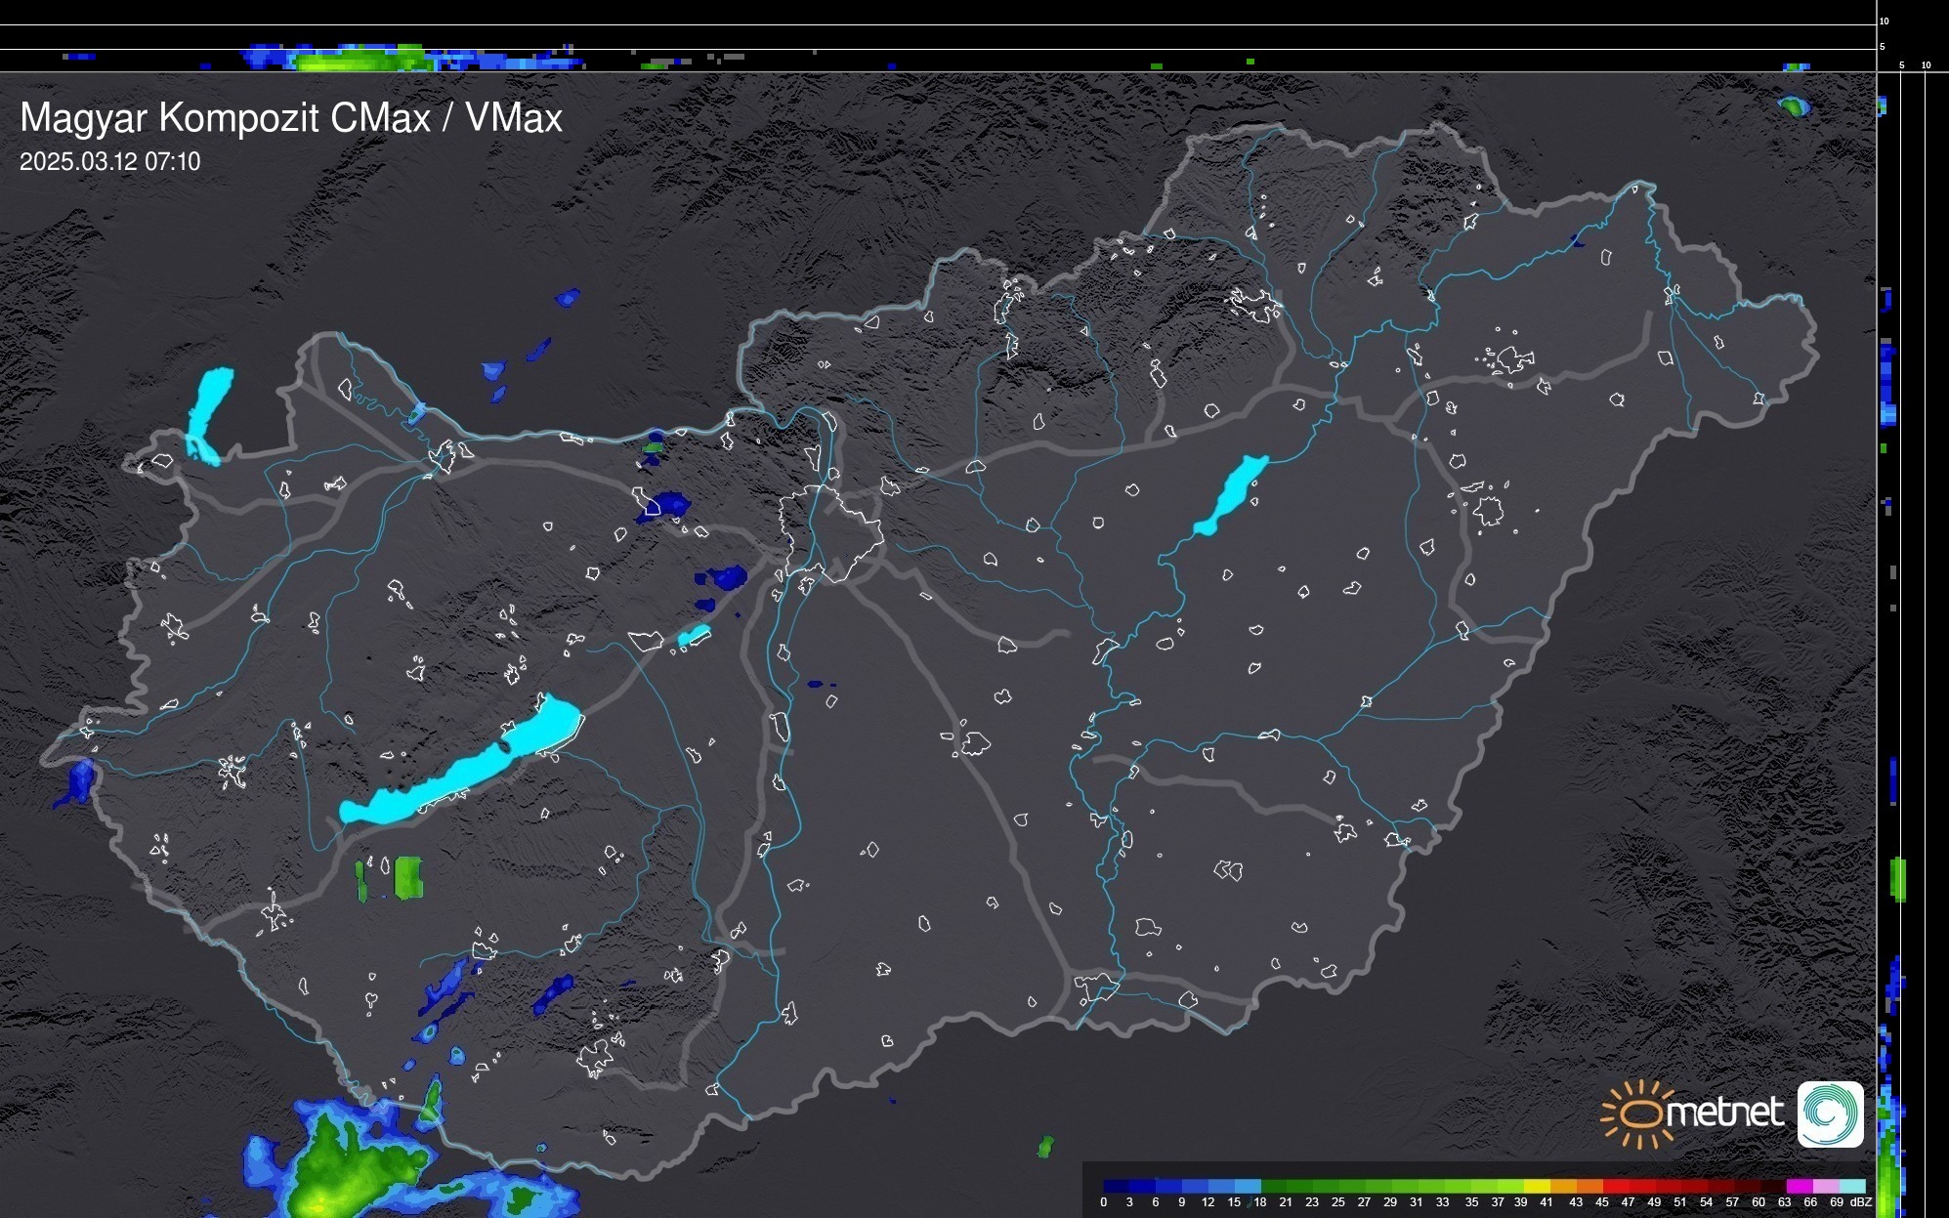The width and height of the screenshot is (1949, 1218).
Task: Click the metnet wordmark text
Action: (1724, 1113)
